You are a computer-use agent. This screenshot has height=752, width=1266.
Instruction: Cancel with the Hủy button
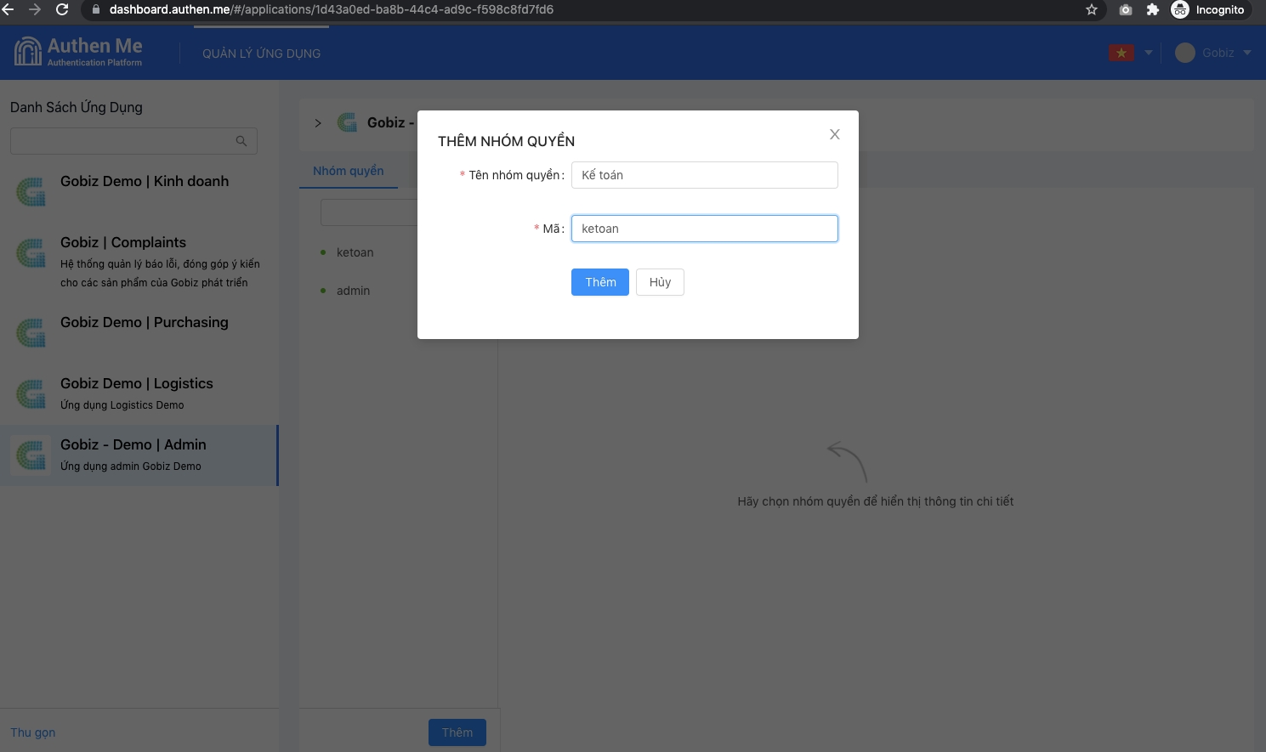pyautogui.click(x=660, y=282)
